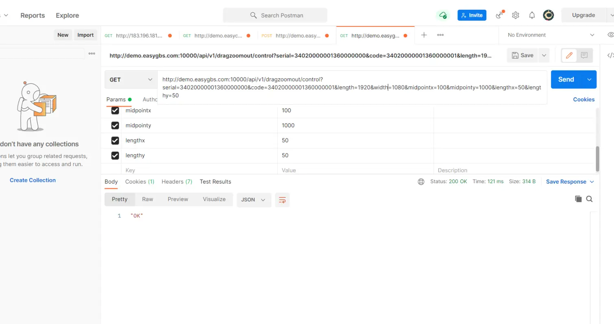Click the wrap lines icon in response
Viewport: 614px width, 324px height.
(282, 199)
